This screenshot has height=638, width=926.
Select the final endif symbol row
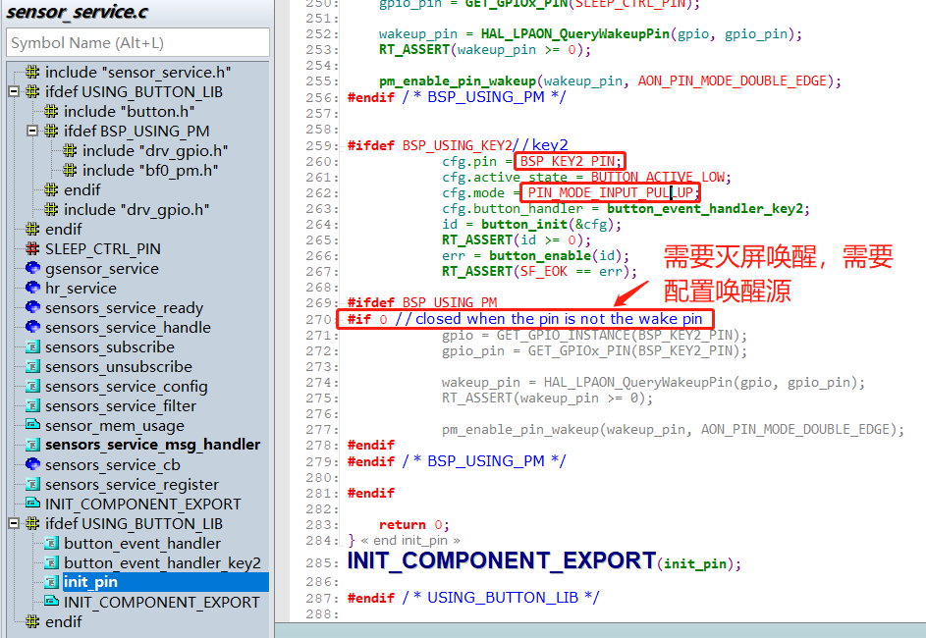pos(63,621)
